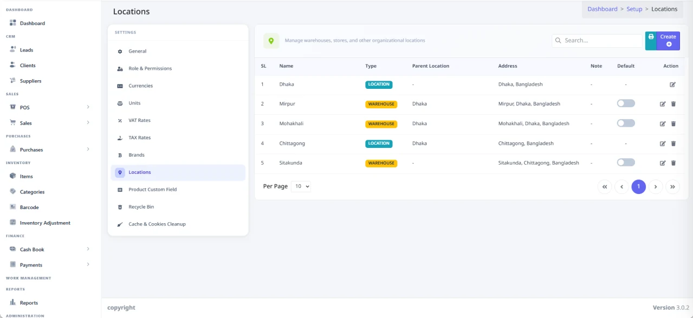This screenshot has height=318, width=693.
Task: Click the Cash Book icon
Action: tap(13, 249)
